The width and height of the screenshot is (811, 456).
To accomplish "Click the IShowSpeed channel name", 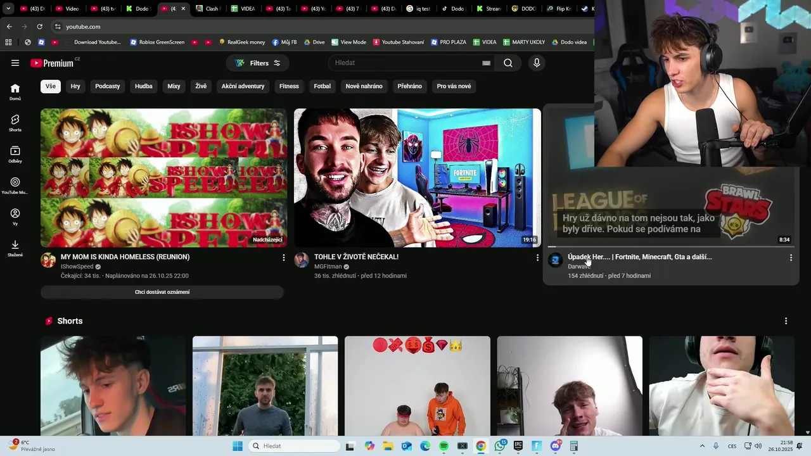I will pyautogui.click(x=77, y=267).
